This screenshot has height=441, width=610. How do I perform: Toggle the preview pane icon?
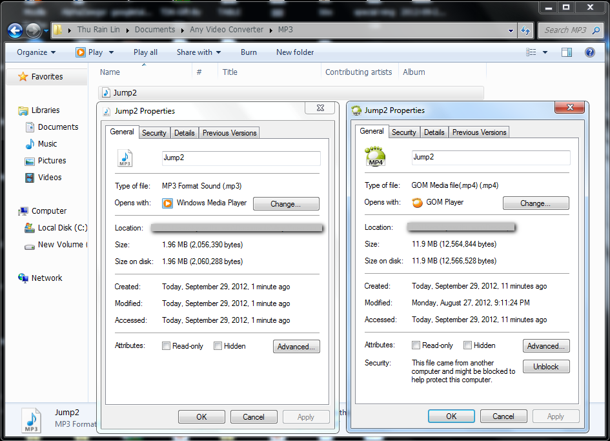(x=567, y=52)
